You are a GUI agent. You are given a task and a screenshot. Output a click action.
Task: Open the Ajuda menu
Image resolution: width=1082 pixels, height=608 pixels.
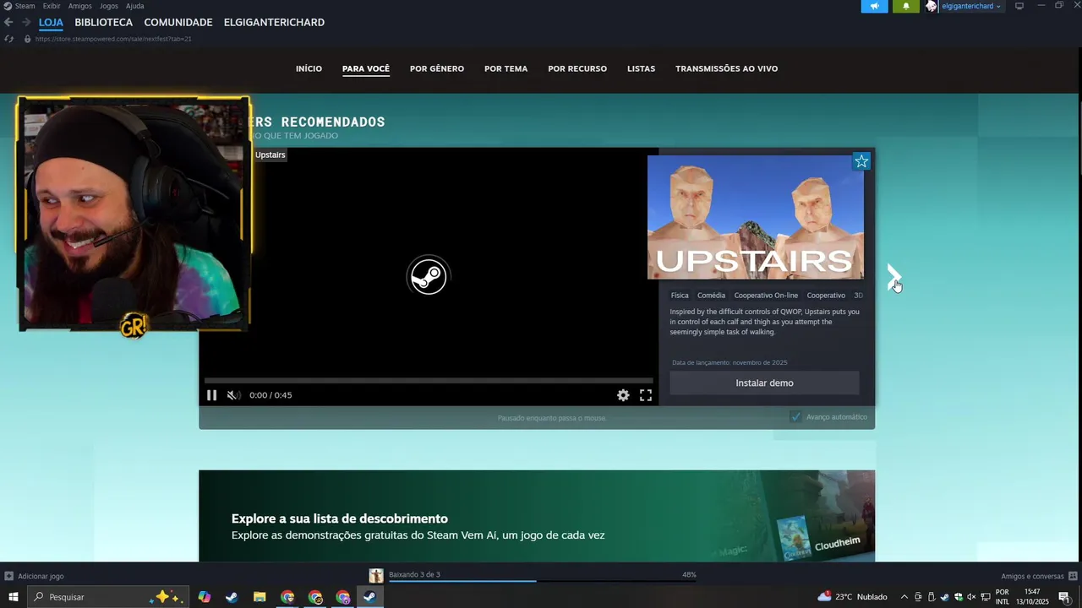click(135, 6)
